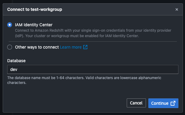This screenshot has width=185, height=115.
Task: Click the divider between the connection options
Action: (93, 41)
